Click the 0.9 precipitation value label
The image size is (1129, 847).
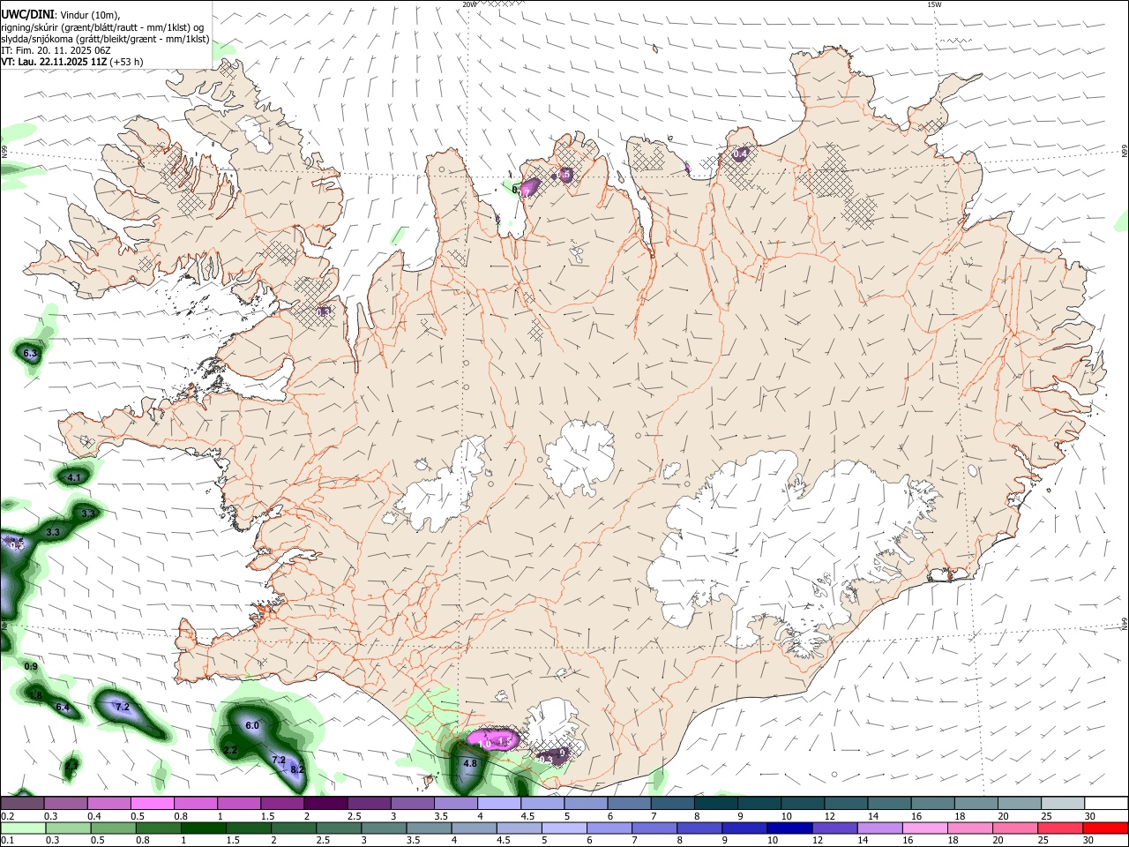point(31,666)
